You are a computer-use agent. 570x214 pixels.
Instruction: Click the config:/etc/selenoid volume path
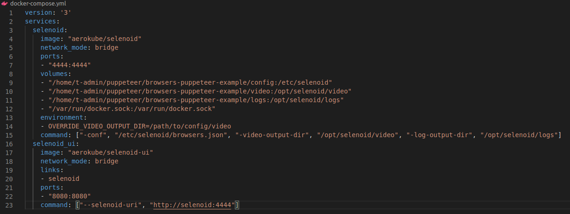[x=190, y=82]
